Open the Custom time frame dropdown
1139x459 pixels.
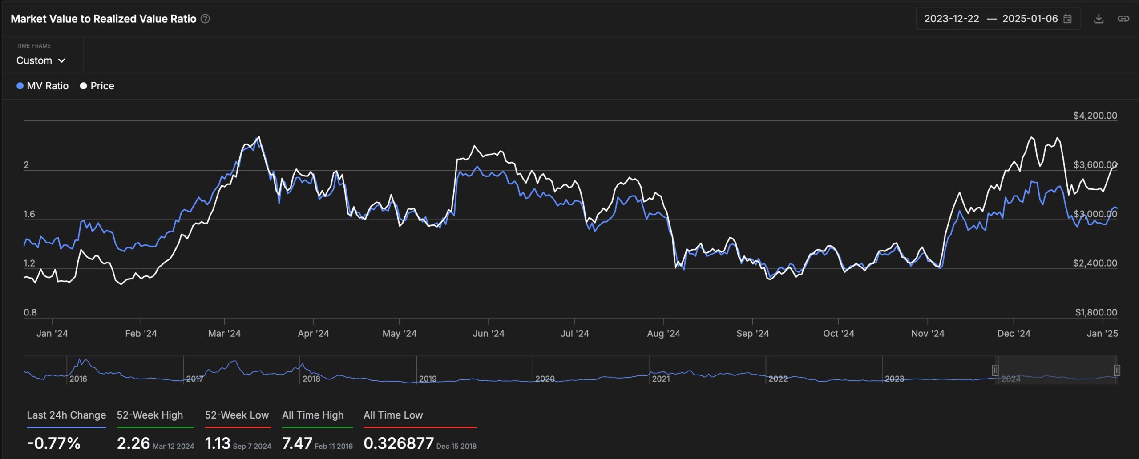point(41,60)
